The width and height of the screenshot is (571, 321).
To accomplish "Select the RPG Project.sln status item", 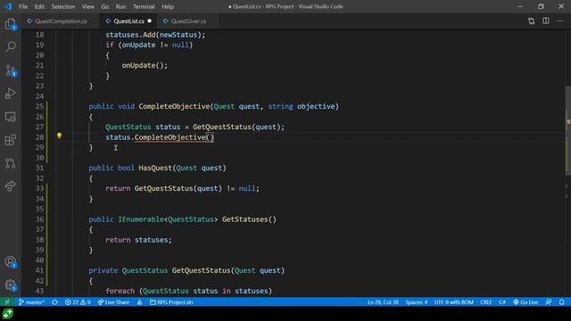I will [171, 302].
